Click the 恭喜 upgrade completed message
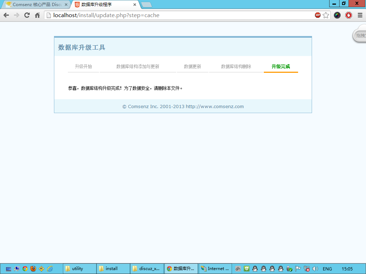The image size is (366, 274). click(x=125, y=88)
